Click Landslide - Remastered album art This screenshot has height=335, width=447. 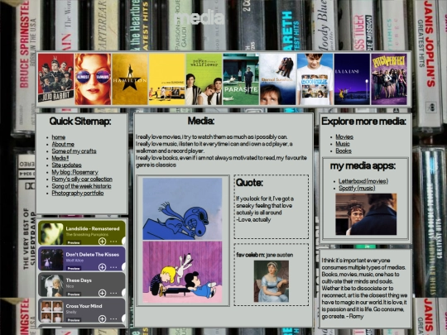pos(51,233)
